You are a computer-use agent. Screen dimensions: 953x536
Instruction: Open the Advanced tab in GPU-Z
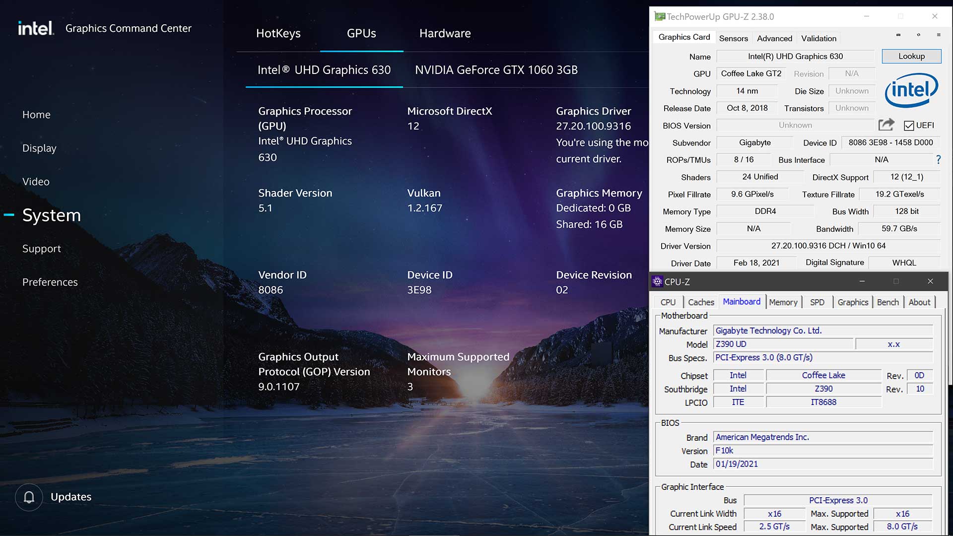click(x=774, y=38)
